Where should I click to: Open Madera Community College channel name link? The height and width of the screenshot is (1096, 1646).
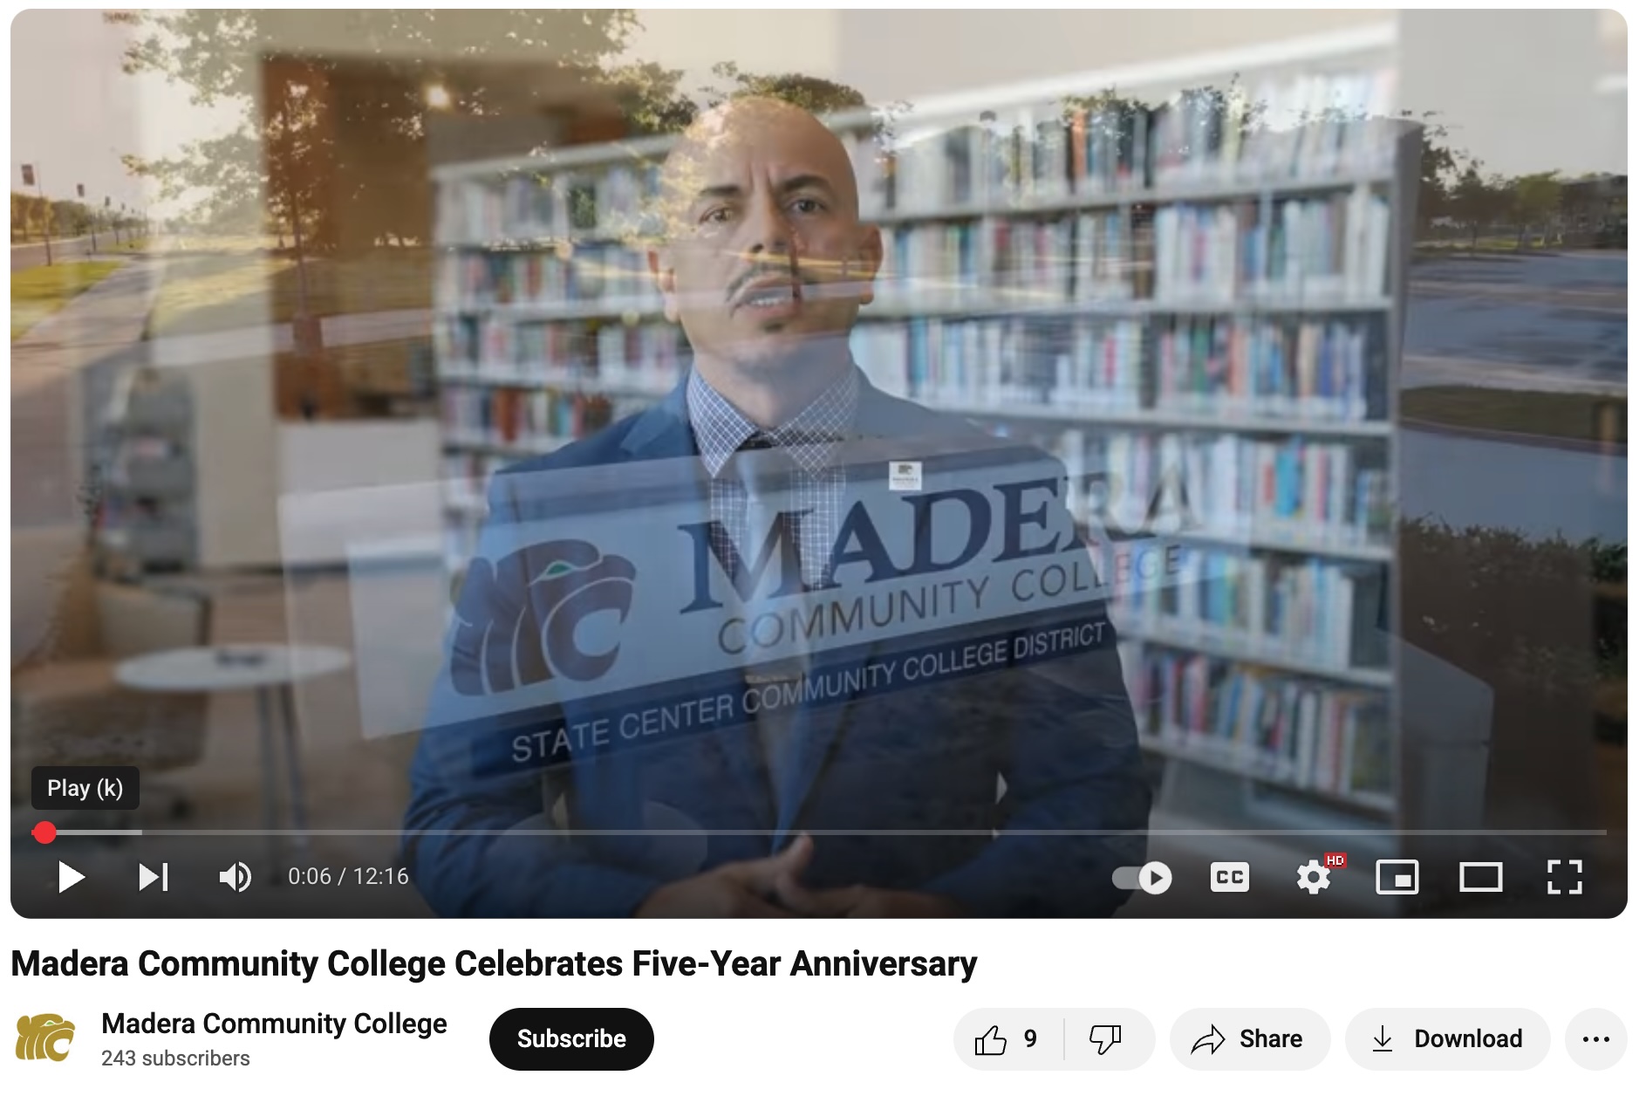pos(274,1024)
